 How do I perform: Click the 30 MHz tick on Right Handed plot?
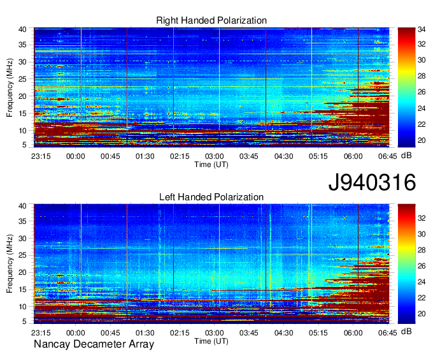(22, 62)
